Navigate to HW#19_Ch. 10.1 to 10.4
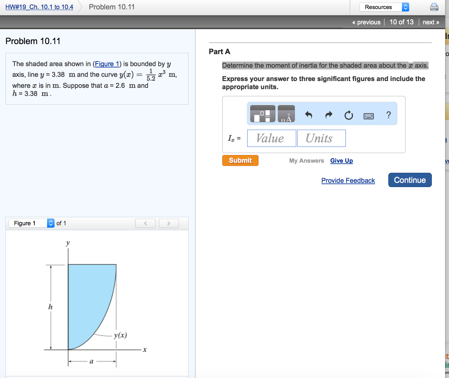The width and height of the screenshot is (449, 378). [x=39, y=6]
